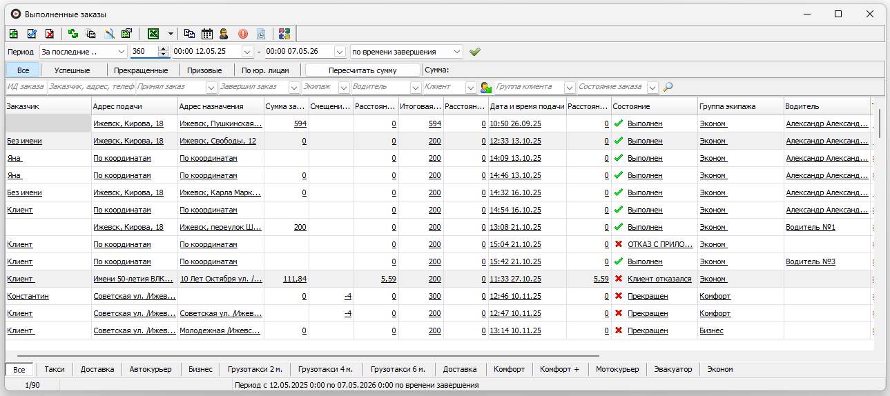Click the 'ИД заказа' input field
Image resolution: width=890 pixels, height=396 pixels.
coord(26,87)
